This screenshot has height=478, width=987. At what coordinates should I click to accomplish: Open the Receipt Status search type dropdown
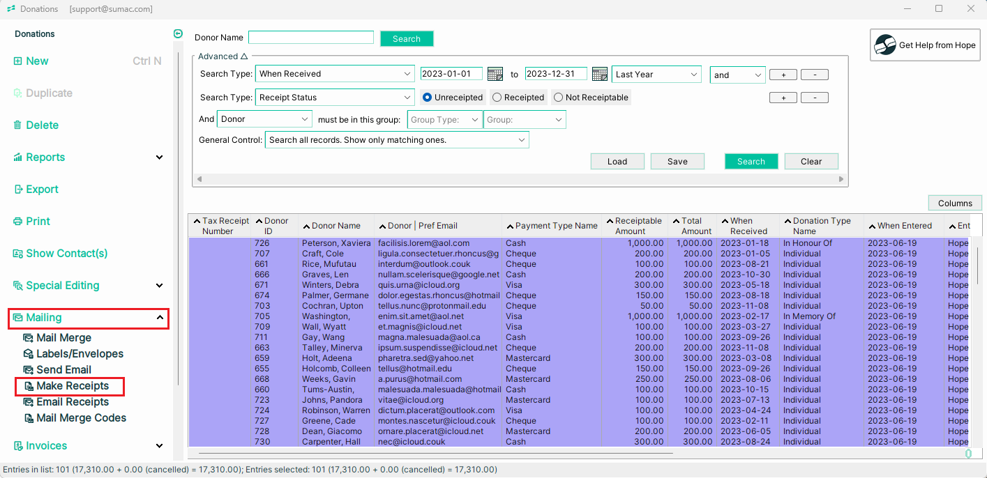tap(336, 98)
